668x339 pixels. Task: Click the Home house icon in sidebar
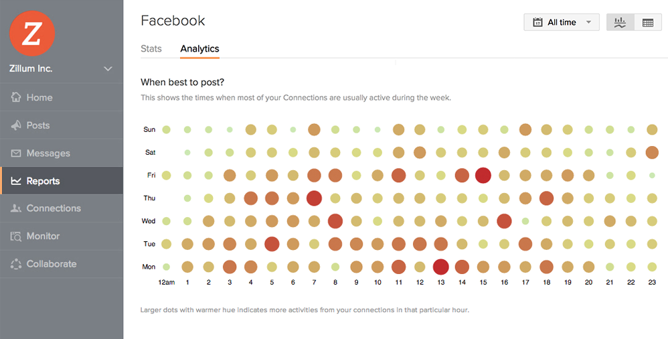click(16, 97)
